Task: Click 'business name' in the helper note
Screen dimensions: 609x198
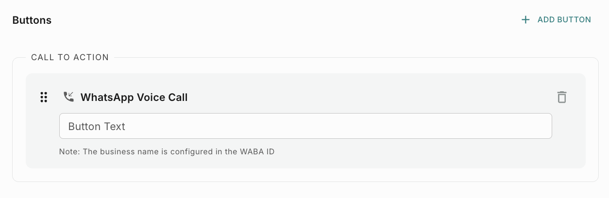Action: [x=129, y=152]
